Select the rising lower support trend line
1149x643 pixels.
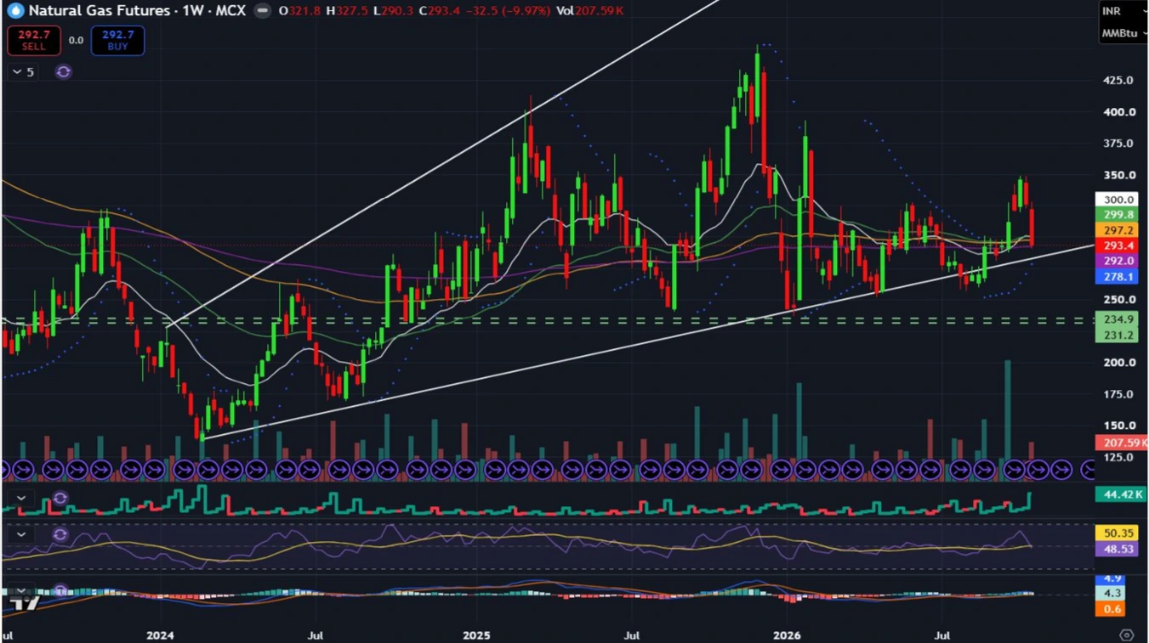pos(646,341)
